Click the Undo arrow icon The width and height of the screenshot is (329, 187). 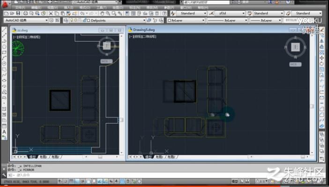point(82,14)
